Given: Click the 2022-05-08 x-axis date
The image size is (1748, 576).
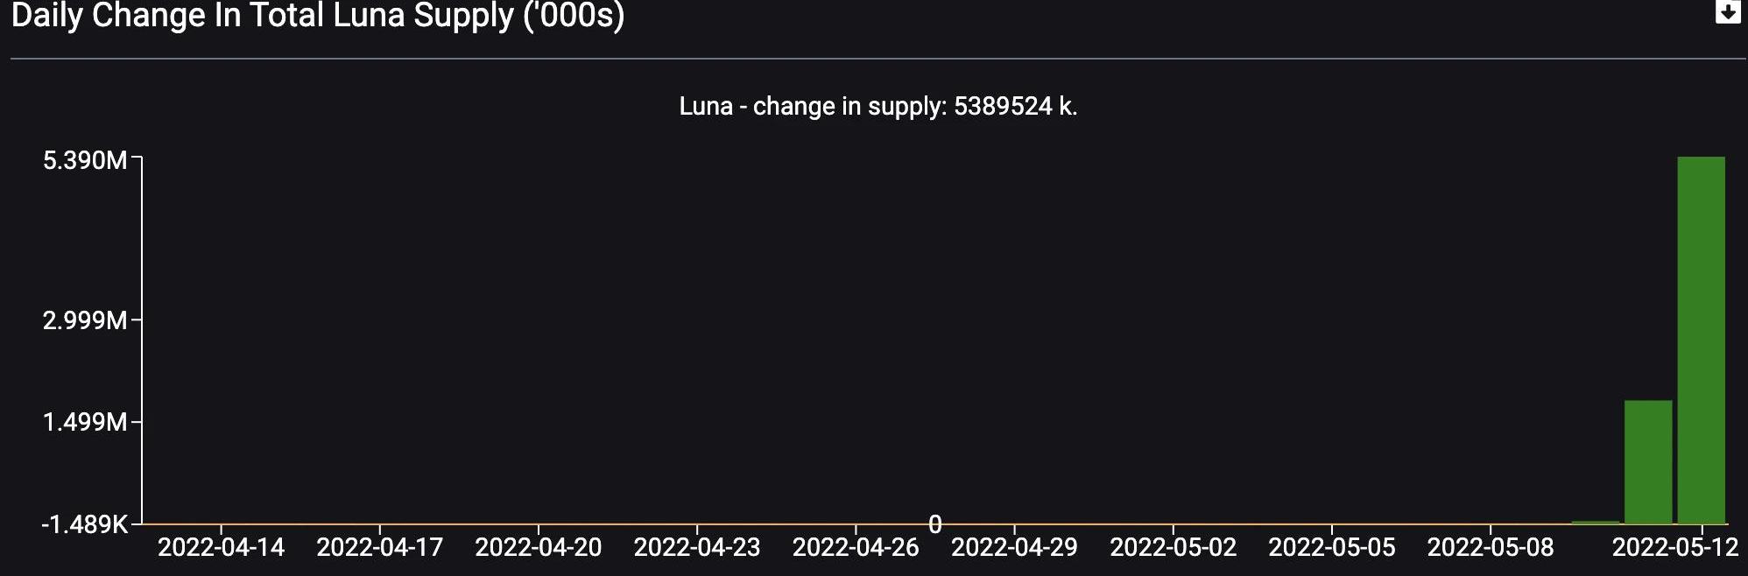Looking at the screenshot, I should 1491,548.
